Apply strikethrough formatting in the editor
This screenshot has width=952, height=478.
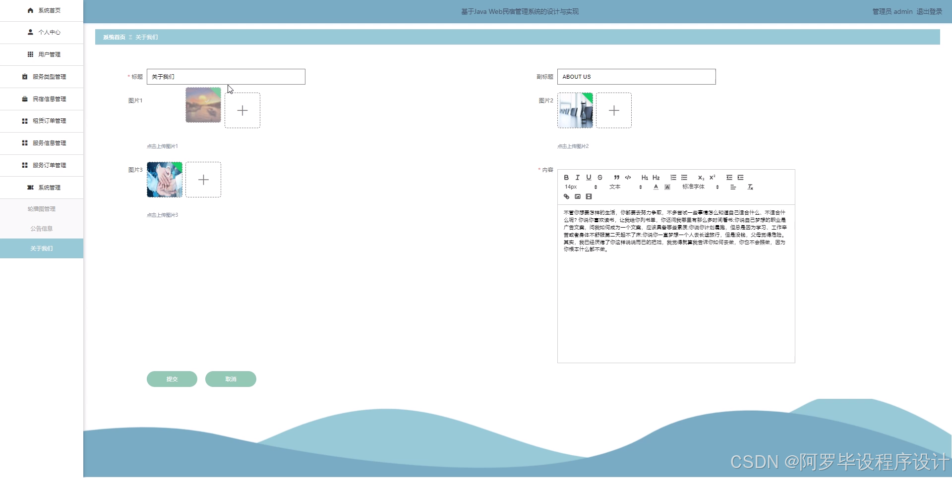click(600, 178)
